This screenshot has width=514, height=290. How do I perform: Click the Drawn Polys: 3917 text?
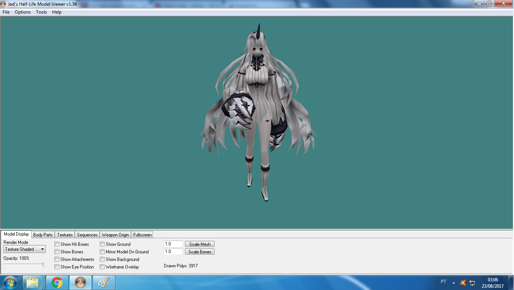point(181,266)
